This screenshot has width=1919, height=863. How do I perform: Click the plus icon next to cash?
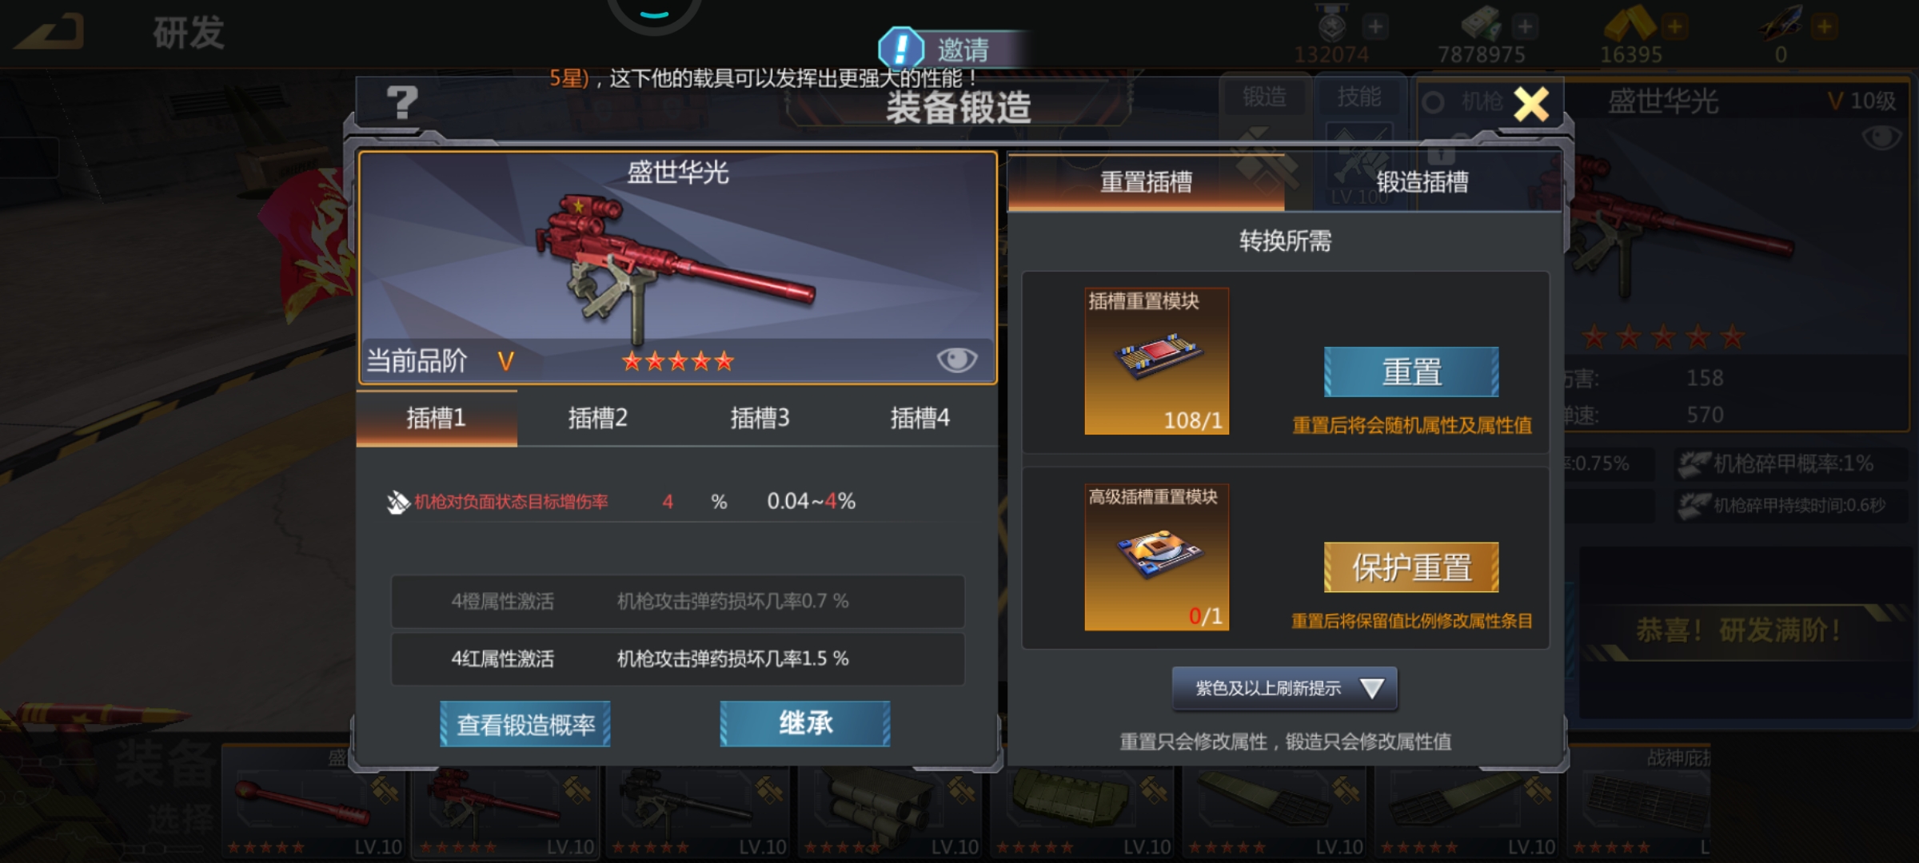1525,27
